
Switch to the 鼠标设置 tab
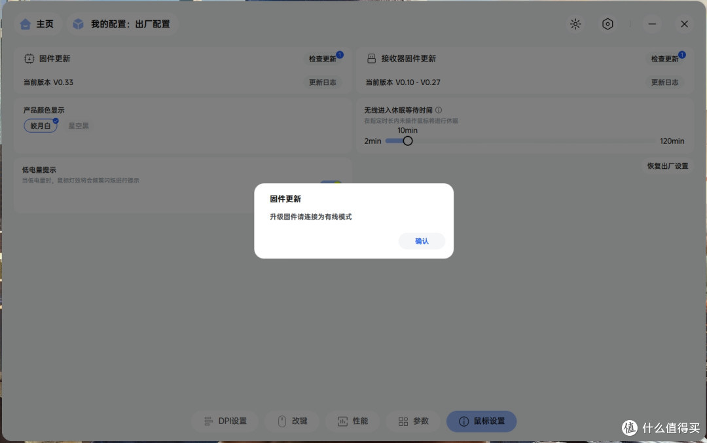(x=482, y=421)
